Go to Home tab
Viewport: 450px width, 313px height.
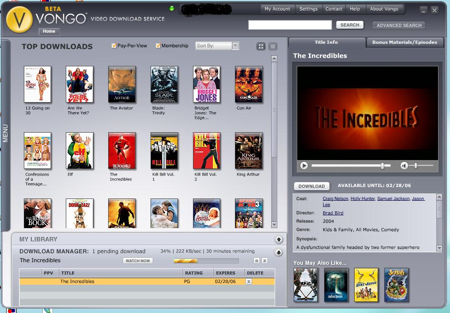coord(49,31)
